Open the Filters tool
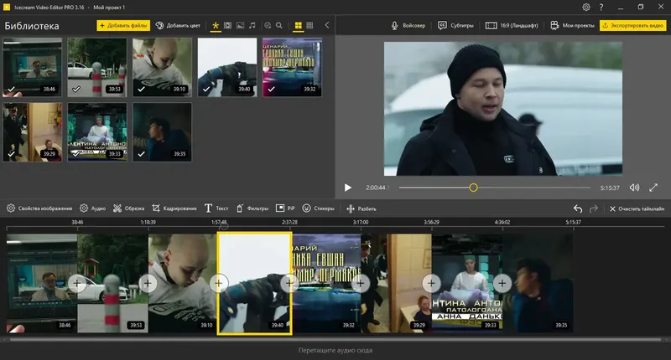 (252, 208)
